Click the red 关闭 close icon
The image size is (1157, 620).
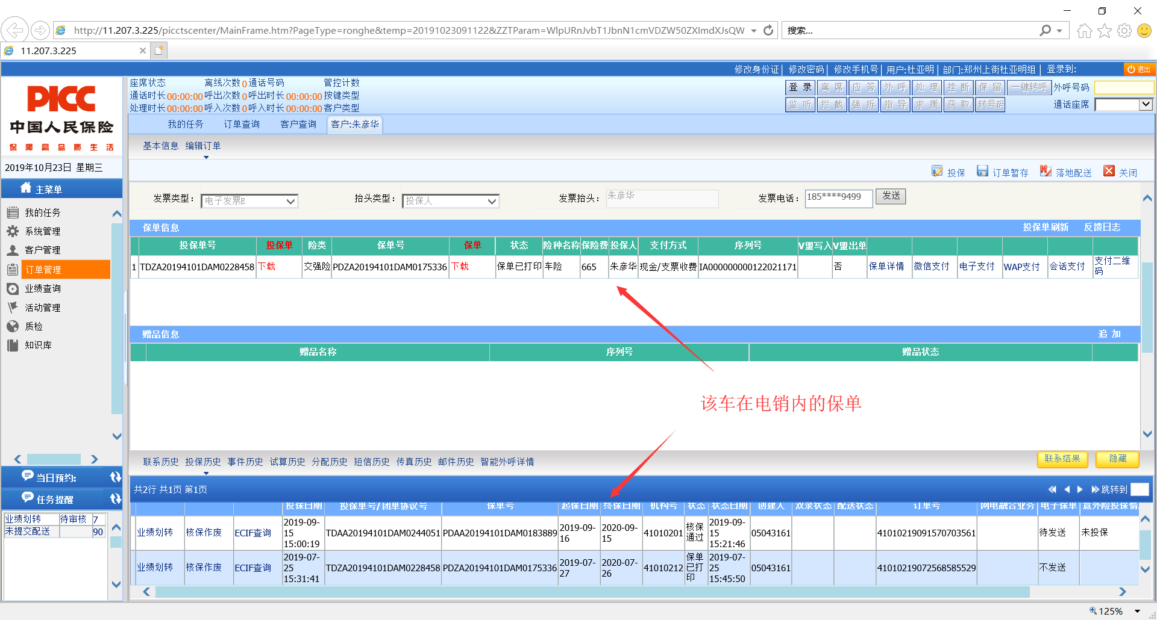1109,172
